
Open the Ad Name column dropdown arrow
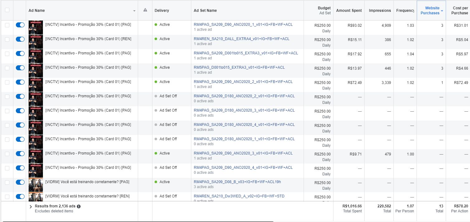[x=134, y=11]
